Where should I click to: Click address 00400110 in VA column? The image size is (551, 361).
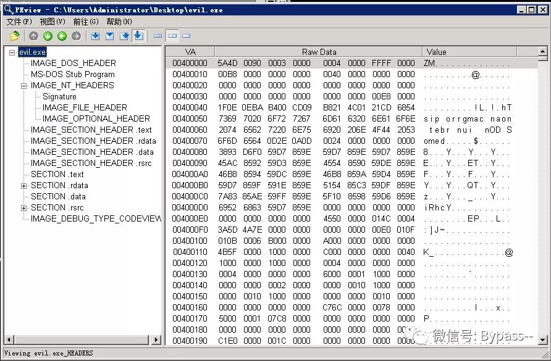[x=190, y=252]
